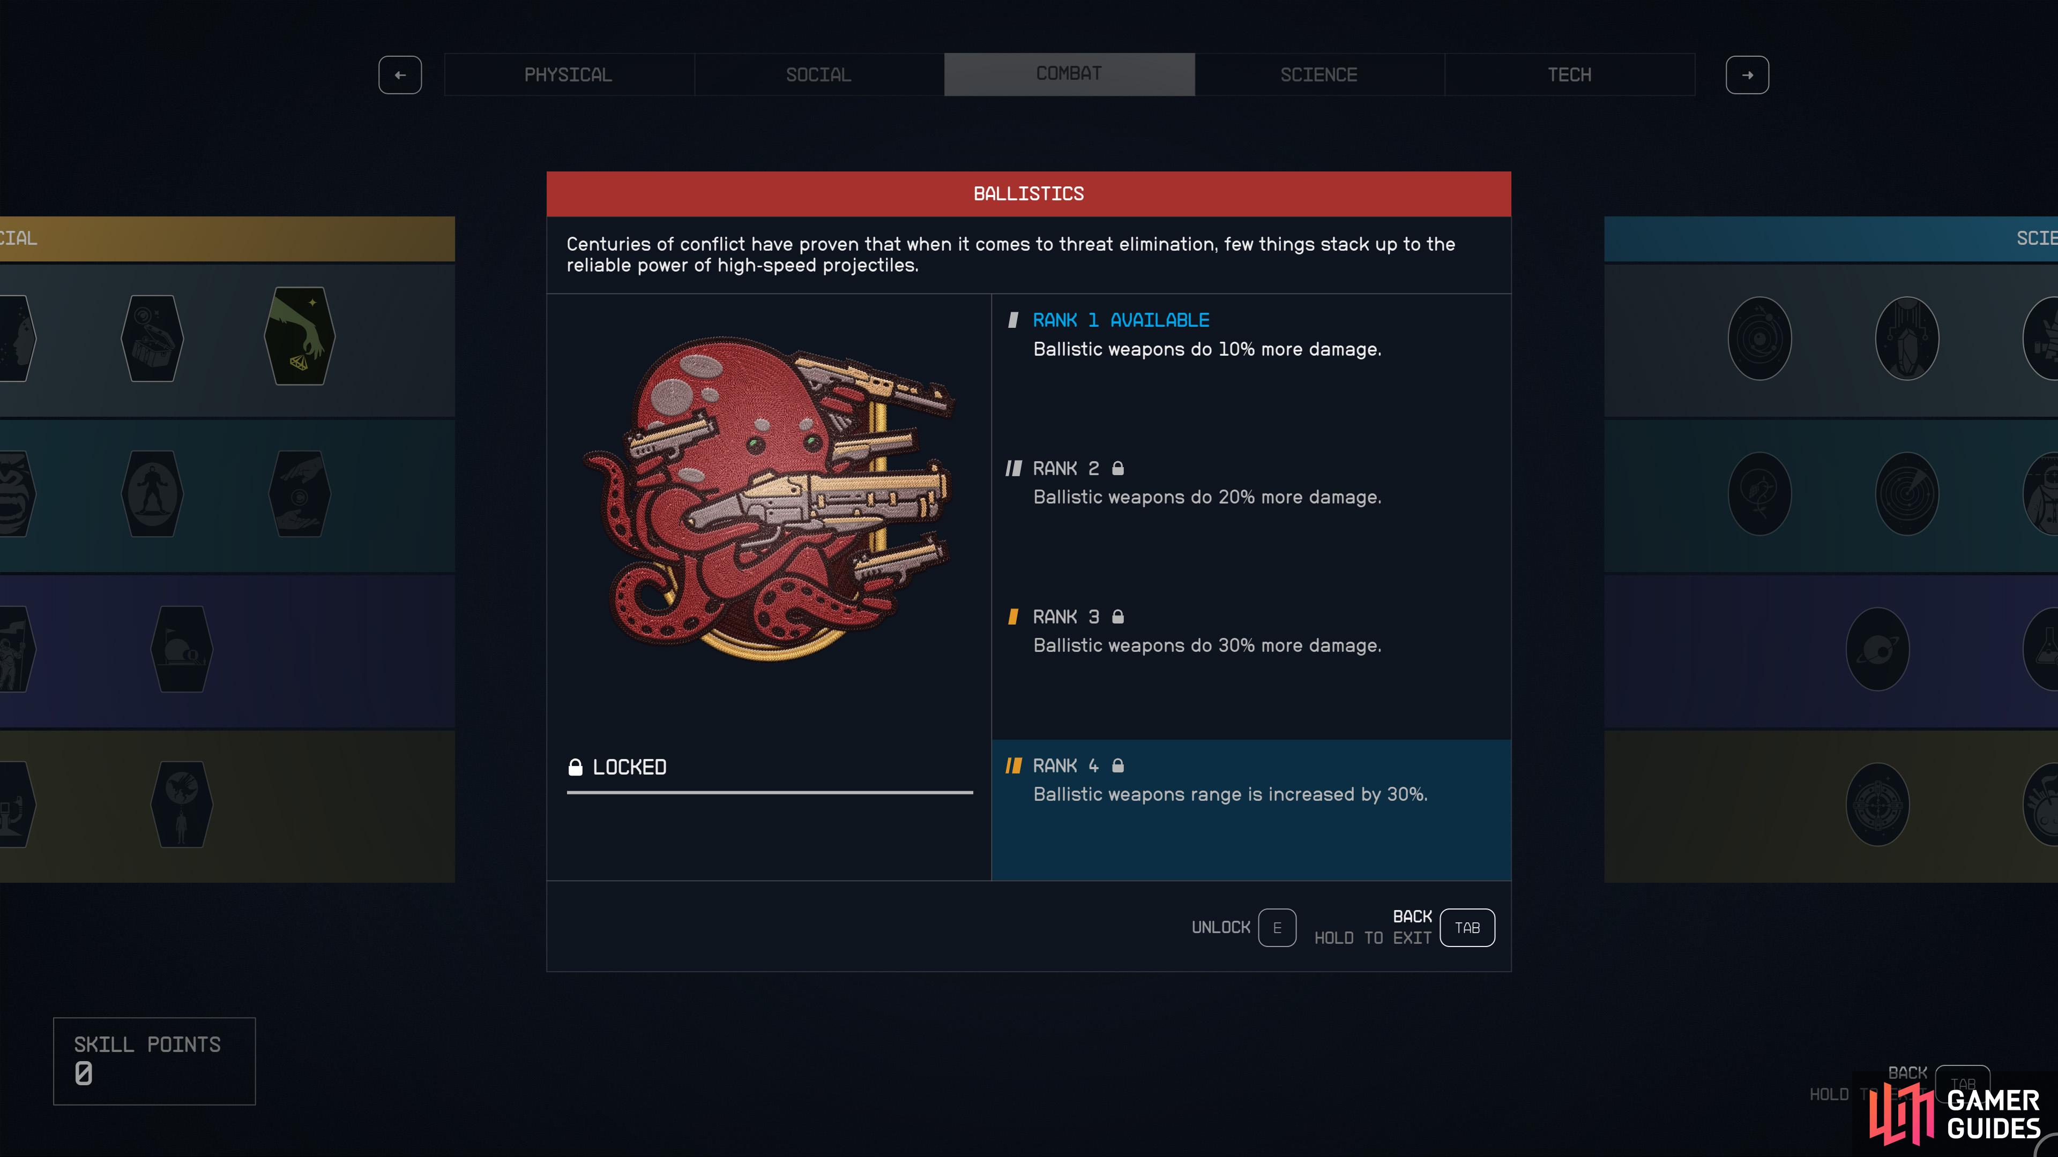
Task: Select the outpost dome Social skill icon
Action: point(182,649)
